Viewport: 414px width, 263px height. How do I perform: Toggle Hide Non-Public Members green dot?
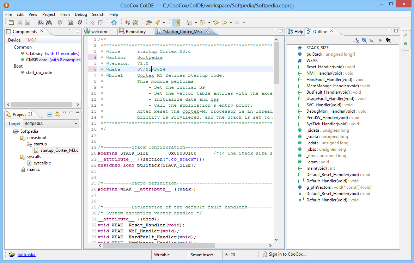click(x=380, y=40)
